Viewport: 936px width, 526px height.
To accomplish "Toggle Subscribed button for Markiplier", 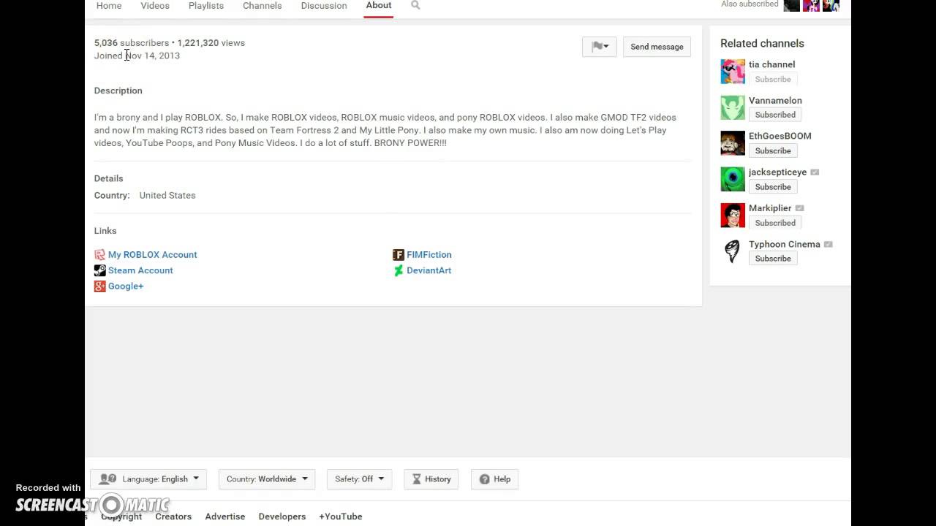I will [x=775, y=223].
